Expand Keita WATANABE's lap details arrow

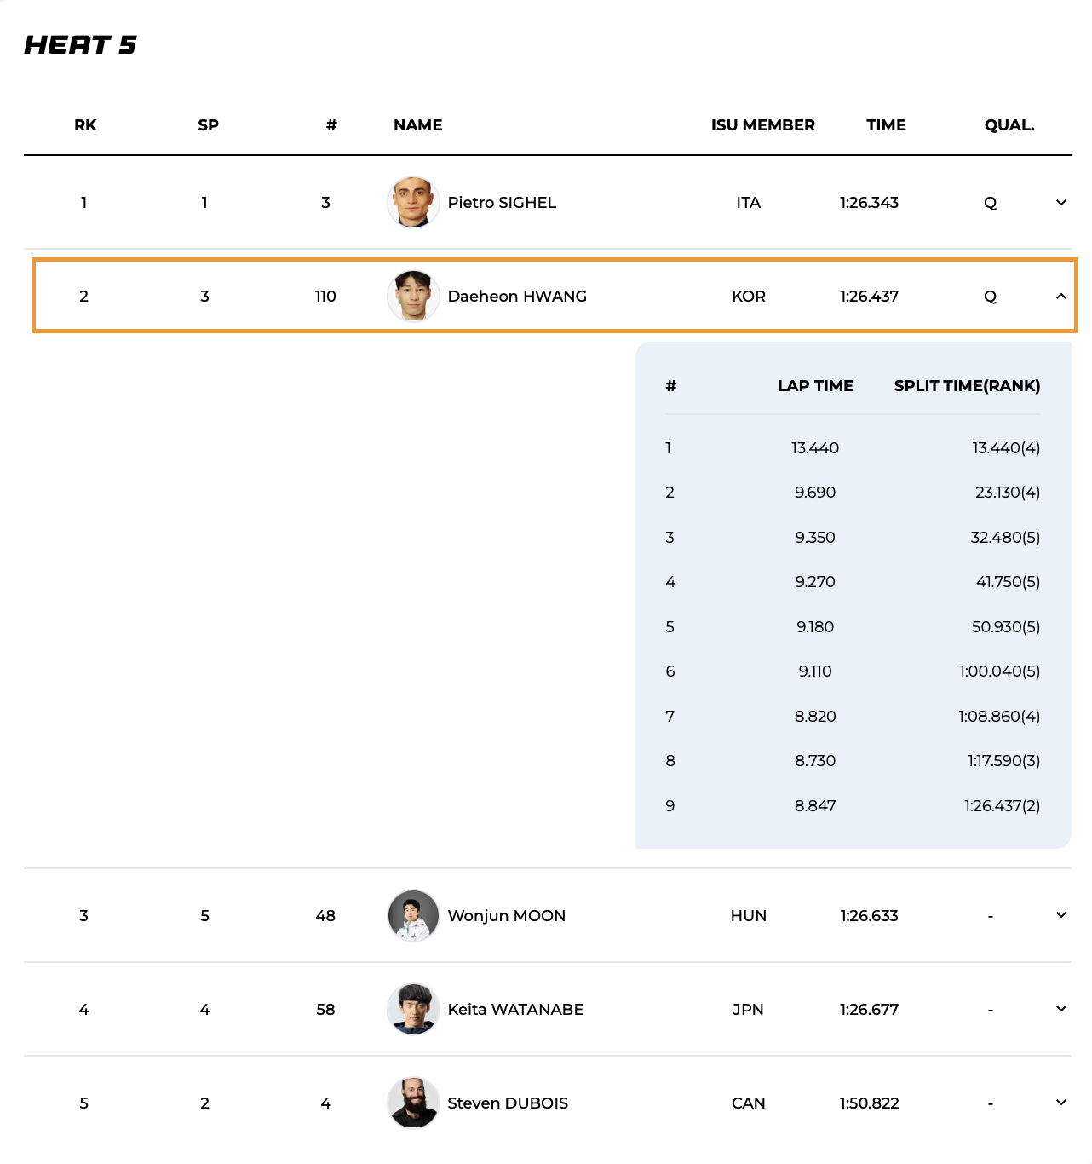(1060, 1009)
